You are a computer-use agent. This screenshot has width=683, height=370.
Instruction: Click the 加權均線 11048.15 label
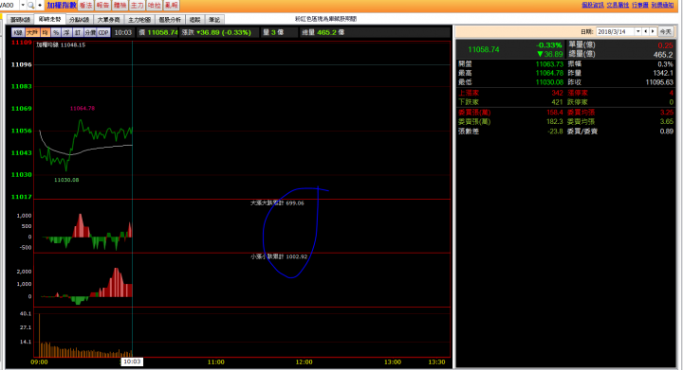(61, 45)
